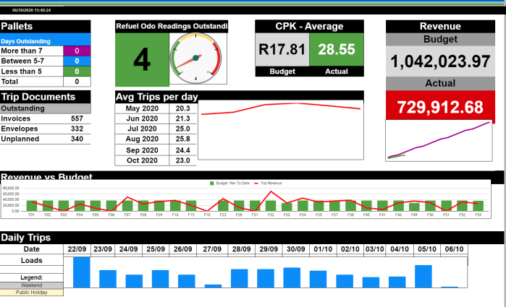Click the Unplanned trip documents count
506x307 pixels.
[x=77, y=139]
